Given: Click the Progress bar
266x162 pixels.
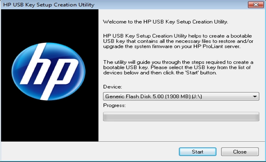Looking at the screenshot, I should click(181, 117).
